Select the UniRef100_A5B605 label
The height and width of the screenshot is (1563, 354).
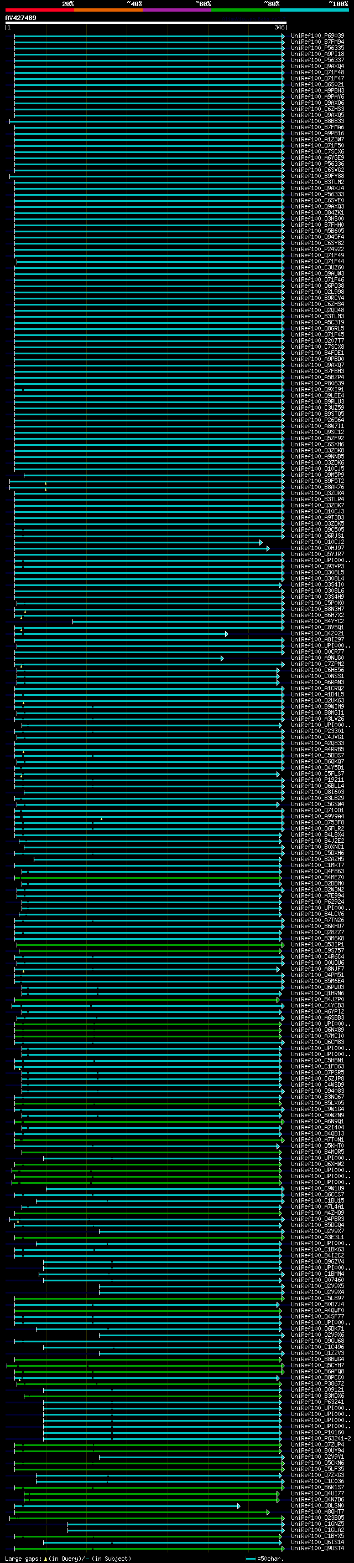point(317,231)
